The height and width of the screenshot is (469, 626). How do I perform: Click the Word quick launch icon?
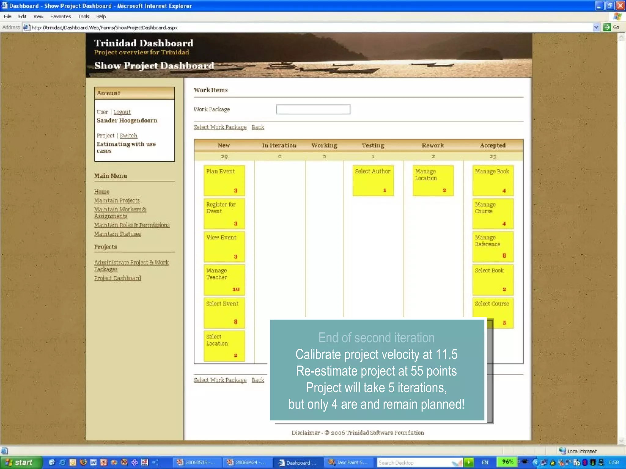[94, 462]
